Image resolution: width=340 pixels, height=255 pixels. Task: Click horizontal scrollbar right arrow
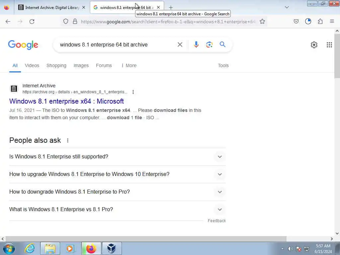332,239
